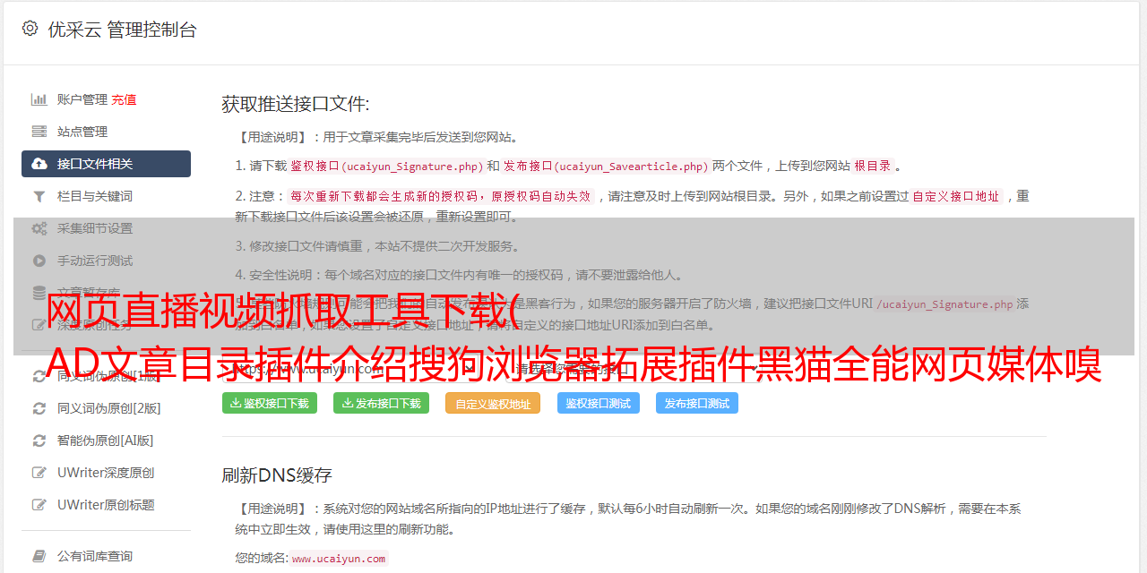Open 同义词伪原创[2版] in the sidebar
Image resolution: width=1147 pixels, height=573 pixels.
[106, 408]
